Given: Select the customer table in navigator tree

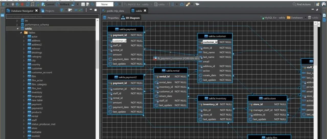Looking at the screenshot, I should point(37,68).
